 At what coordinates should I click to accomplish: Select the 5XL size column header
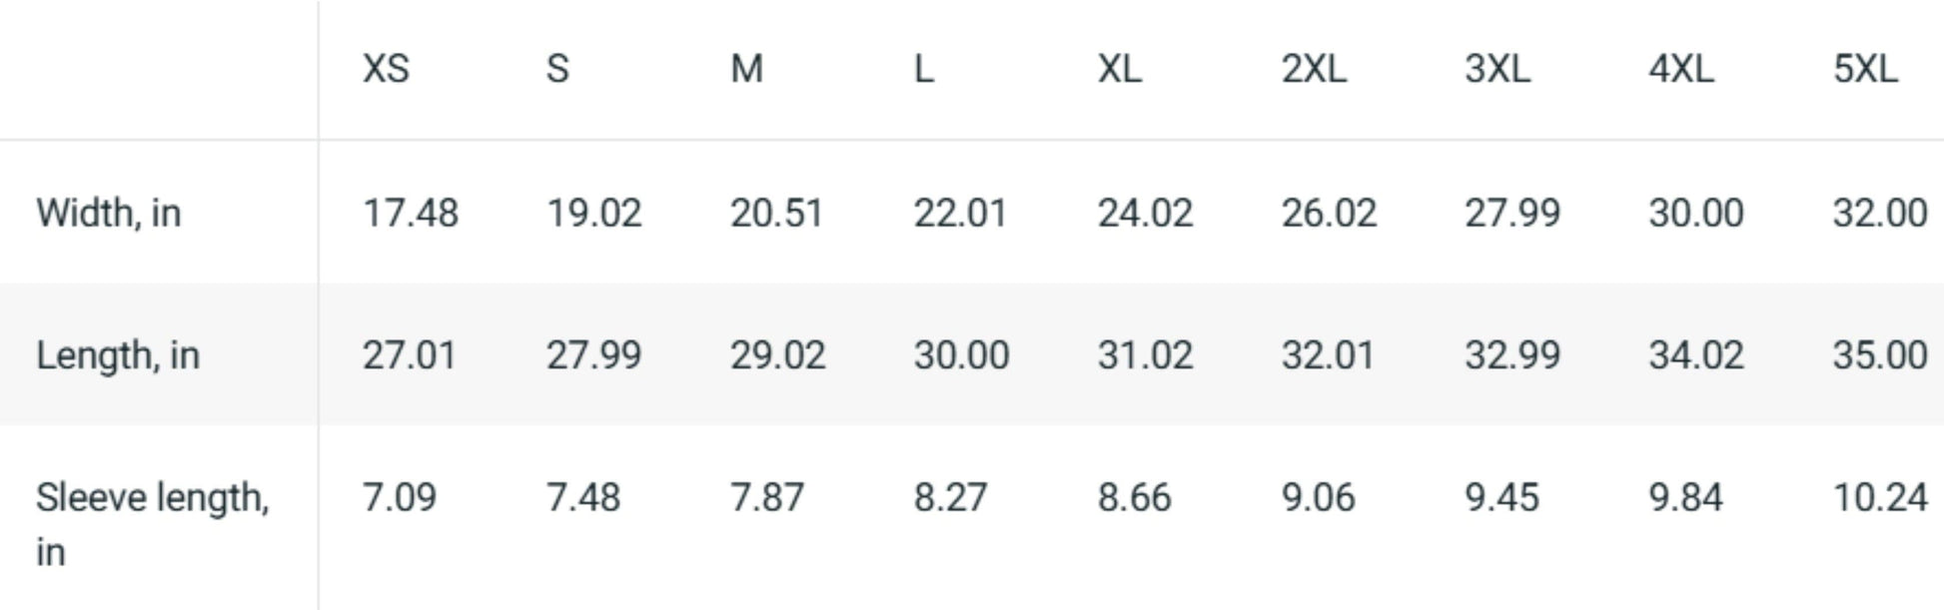tap(1865, 69)
